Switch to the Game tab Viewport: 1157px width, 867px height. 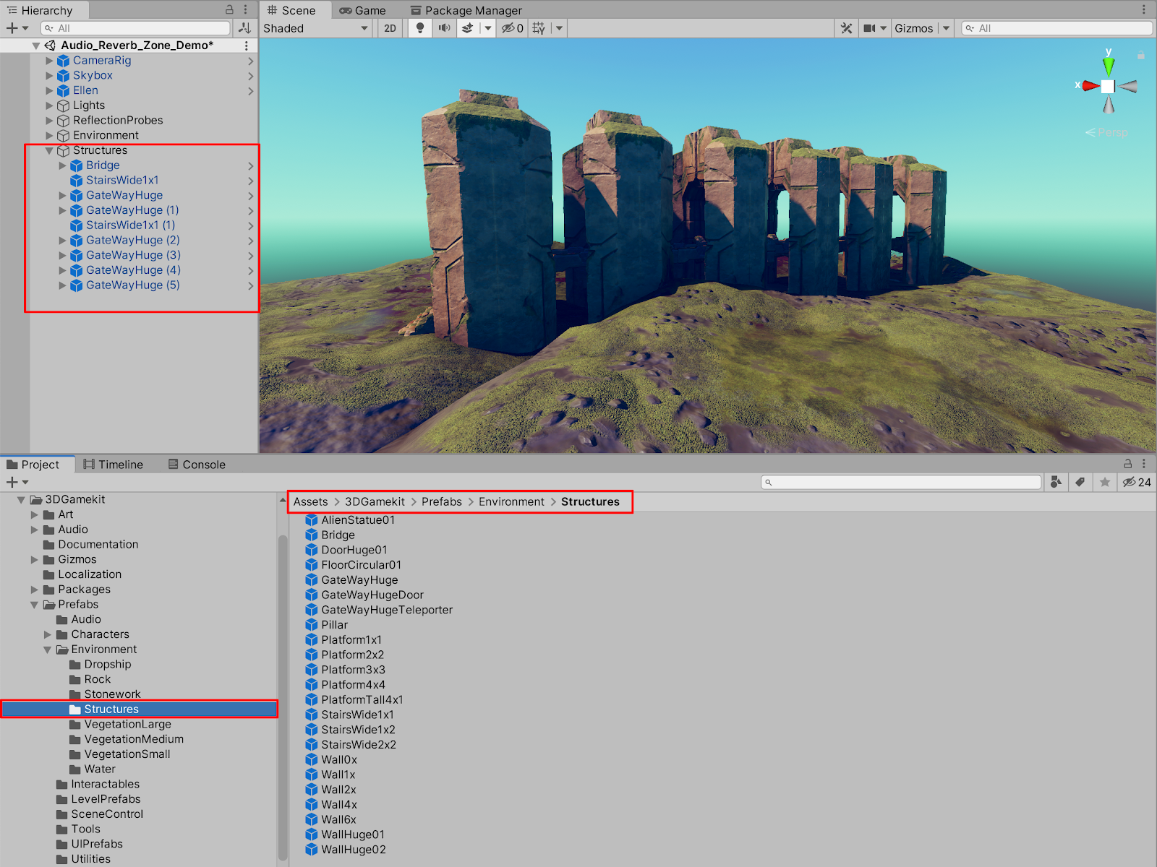(x=362, y=10)
